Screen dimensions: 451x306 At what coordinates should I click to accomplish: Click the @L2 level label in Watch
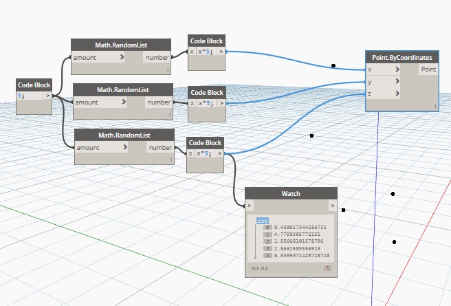pyautogui.click(x=254, y=267)
